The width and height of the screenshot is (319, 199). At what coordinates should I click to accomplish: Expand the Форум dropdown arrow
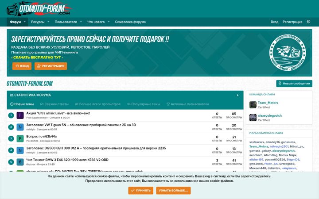25,22
